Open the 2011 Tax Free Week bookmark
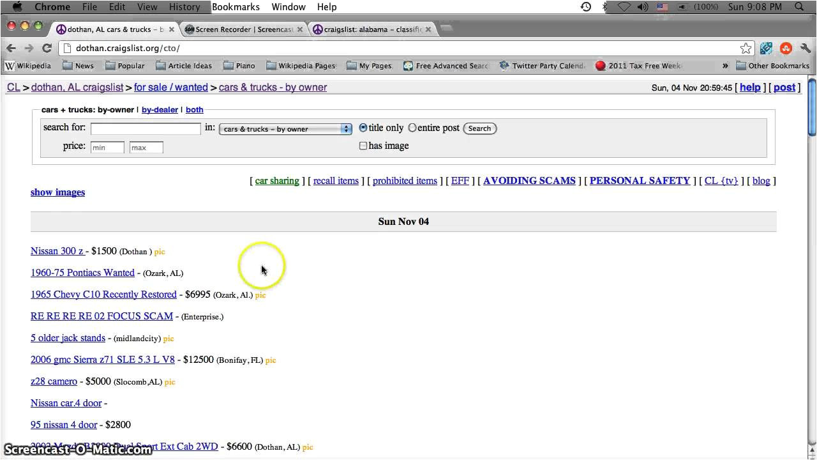This screenshot has height=460, width=817. pyautogui.click(x=638, y=66)
